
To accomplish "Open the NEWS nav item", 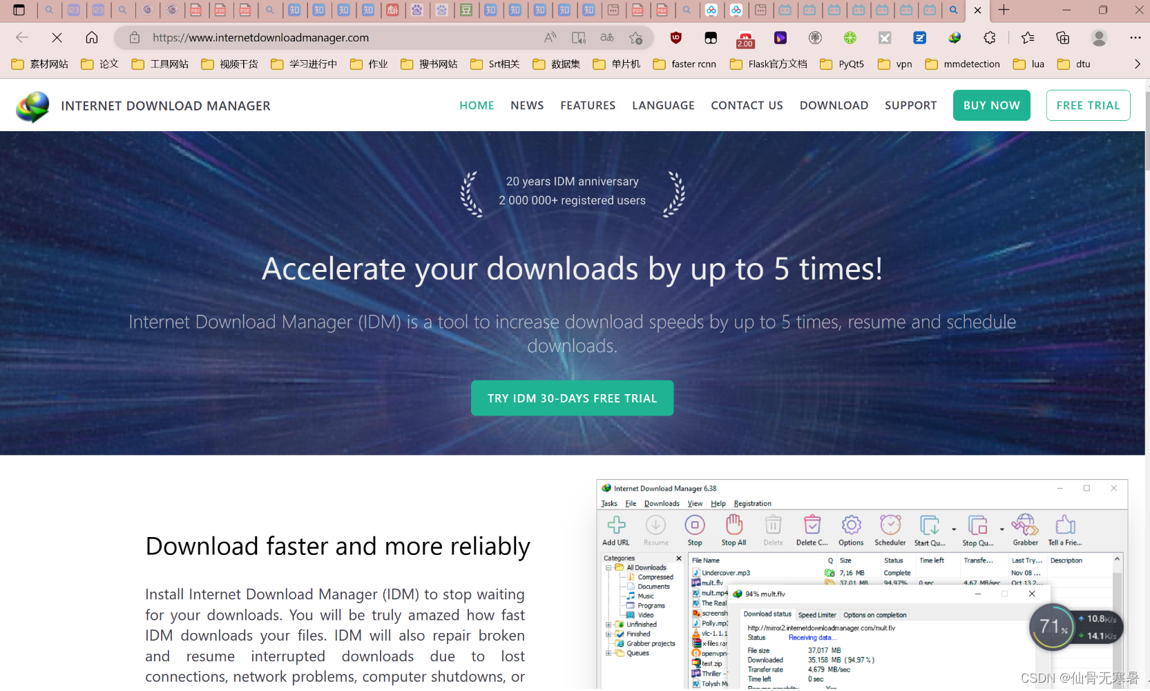I will (527, 105).
